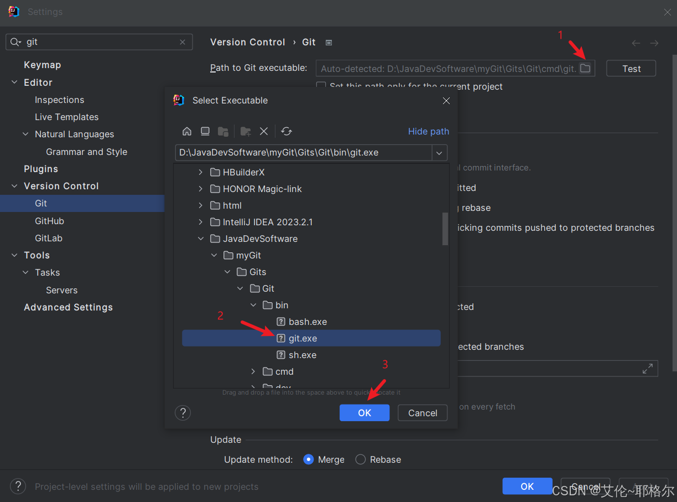677x502 pixels.
Task: Open the path history dropdown in Select Executable
Action: (439, 153)
